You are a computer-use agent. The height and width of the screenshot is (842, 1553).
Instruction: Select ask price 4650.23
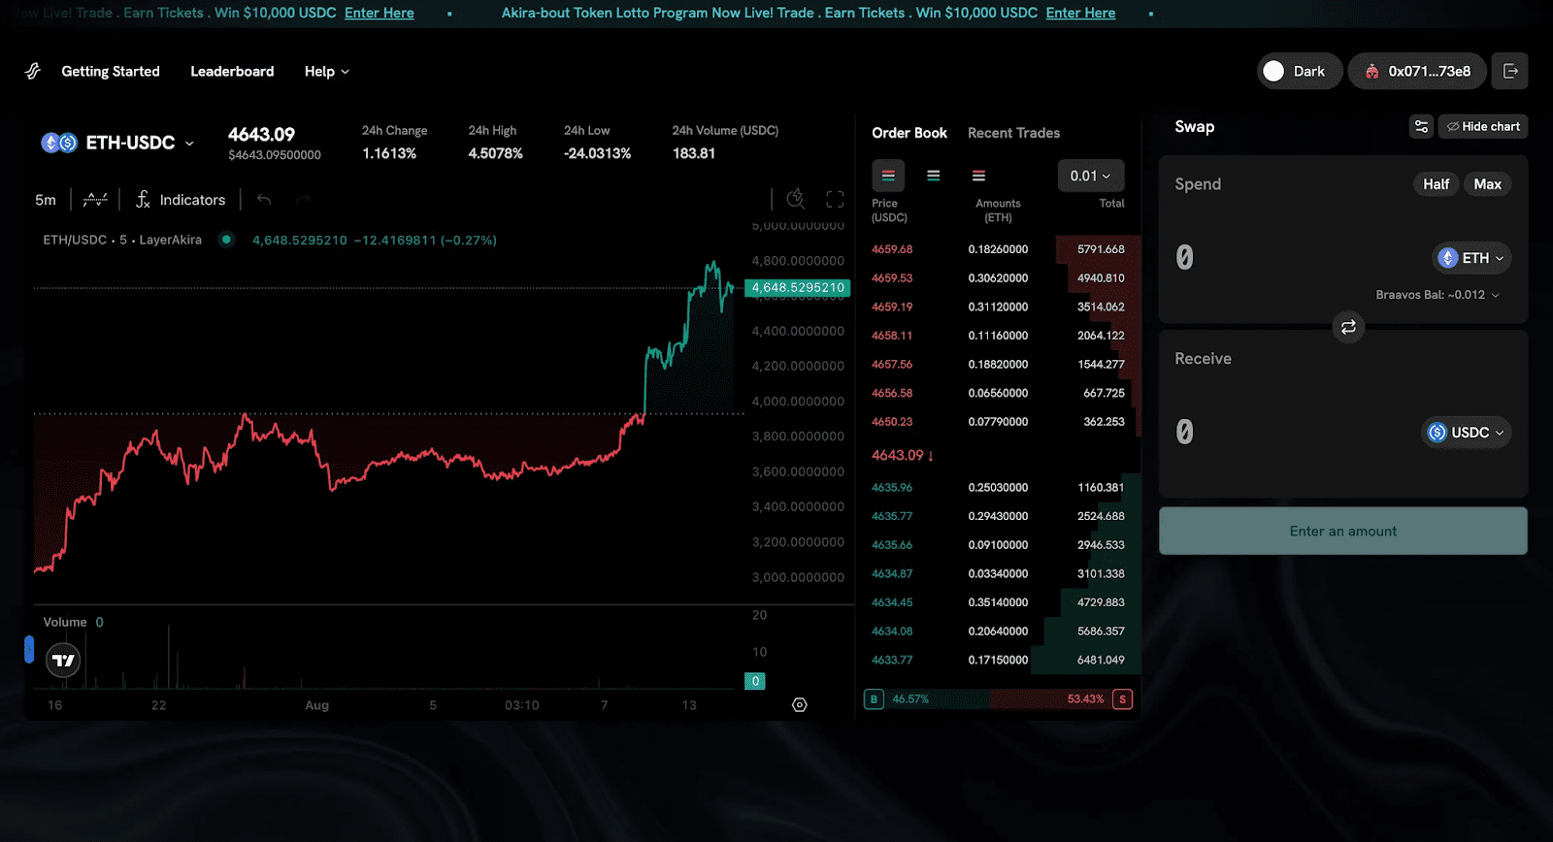point(892,422)
